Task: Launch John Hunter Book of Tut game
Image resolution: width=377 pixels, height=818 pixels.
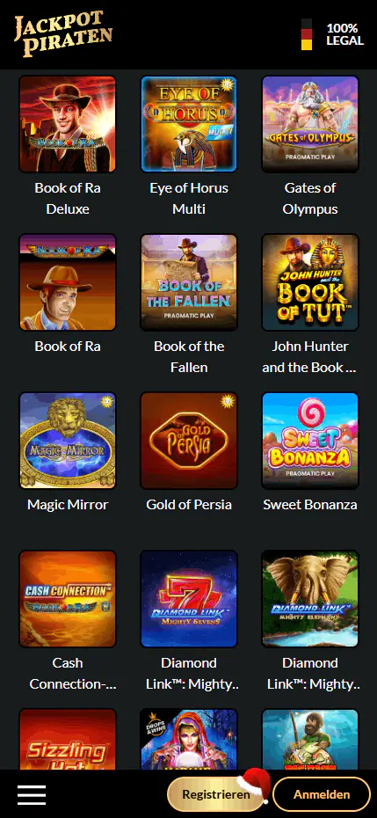Action: click(310, 282)
